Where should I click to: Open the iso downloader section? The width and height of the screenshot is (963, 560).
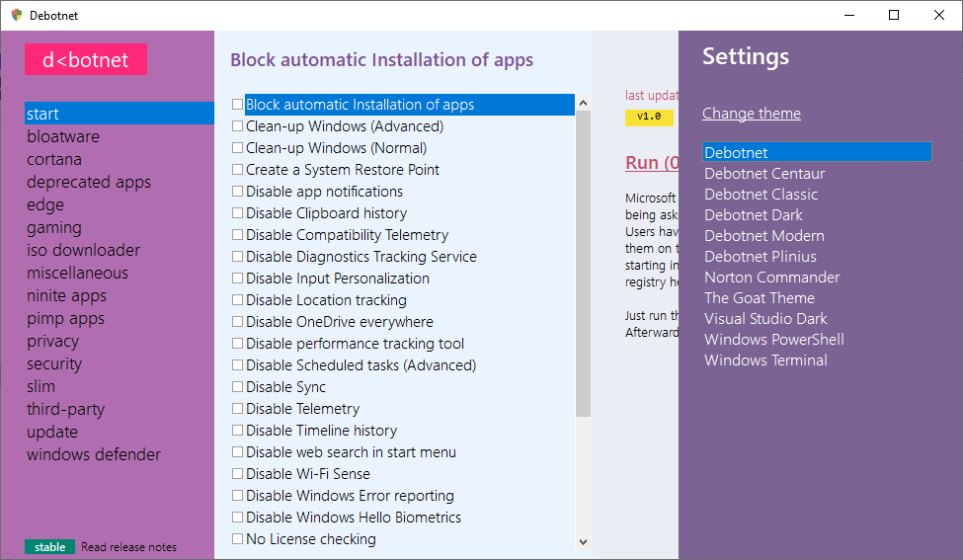[x=84, y=250]
